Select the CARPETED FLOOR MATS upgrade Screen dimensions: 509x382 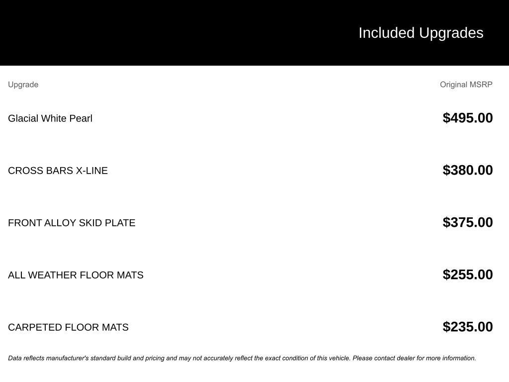coord(68,327)
